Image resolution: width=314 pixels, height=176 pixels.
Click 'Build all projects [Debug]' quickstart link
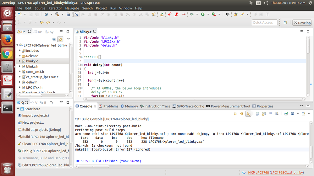click(x=41, y=130)
